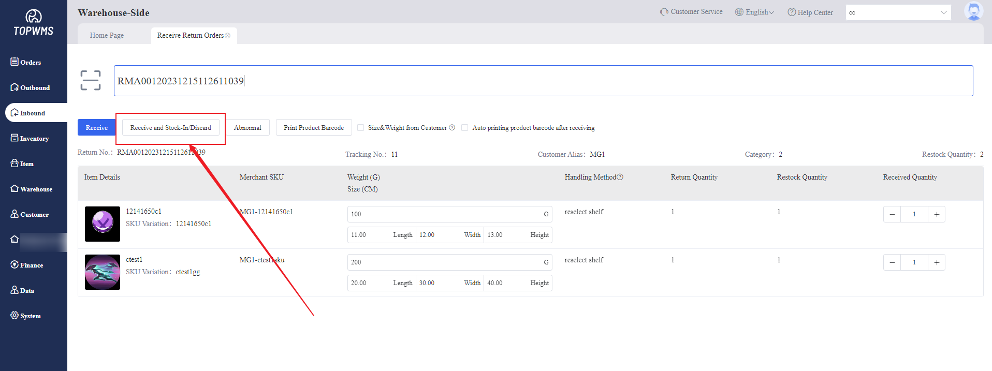Increase received quantity for 12141650c1
This screenshot has width=992, height=371.
937,214
